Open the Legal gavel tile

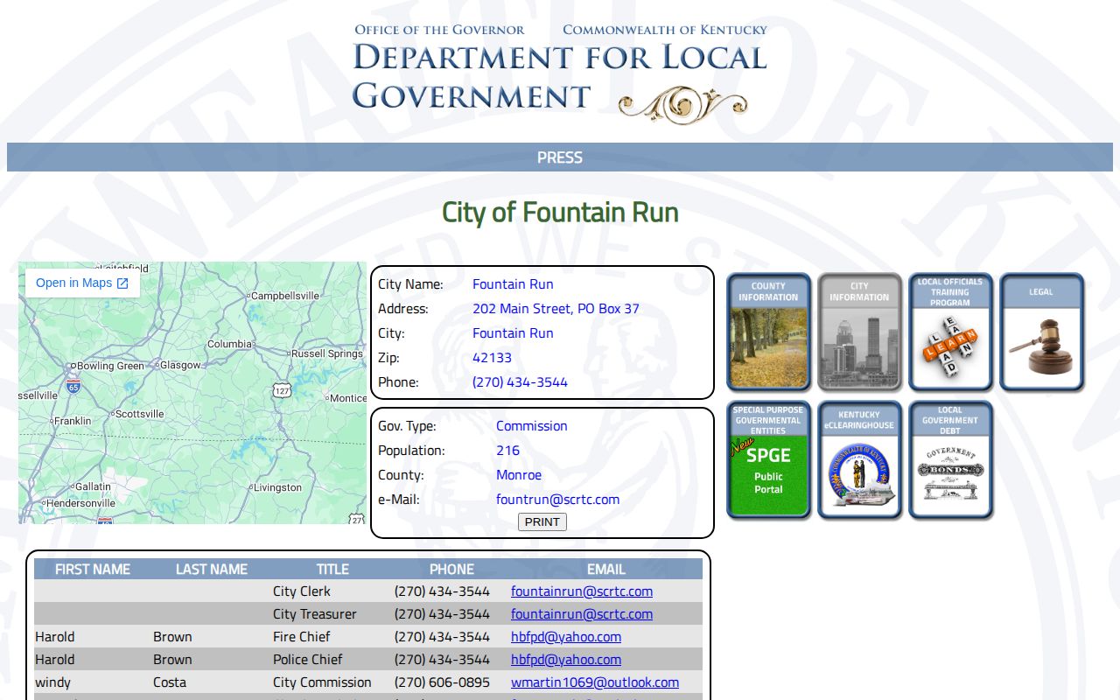1041,332
